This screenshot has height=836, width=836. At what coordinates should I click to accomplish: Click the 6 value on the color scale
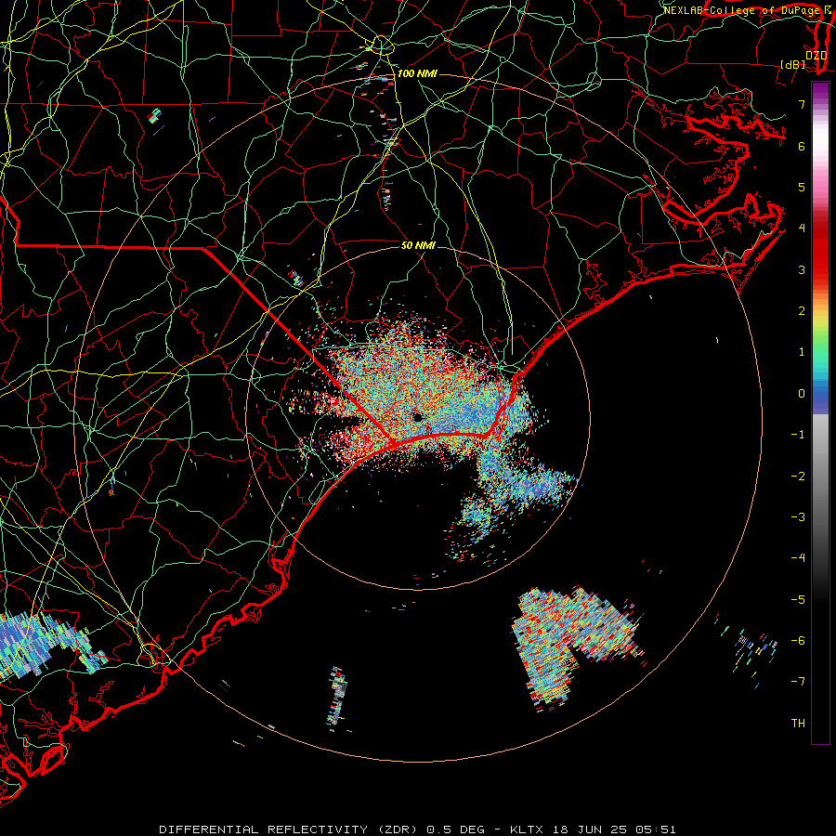802,146
